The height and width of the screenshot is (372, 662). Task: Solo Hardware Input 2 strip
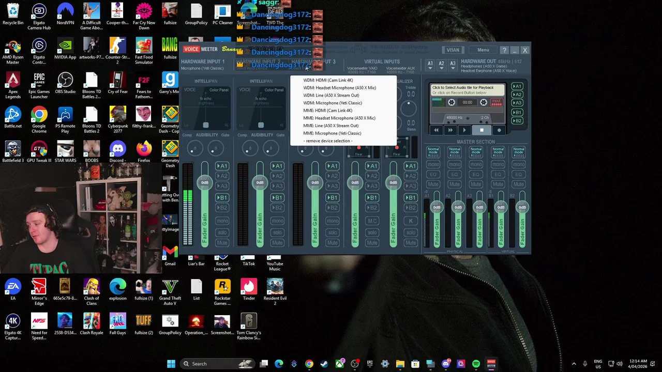(277, 232)
